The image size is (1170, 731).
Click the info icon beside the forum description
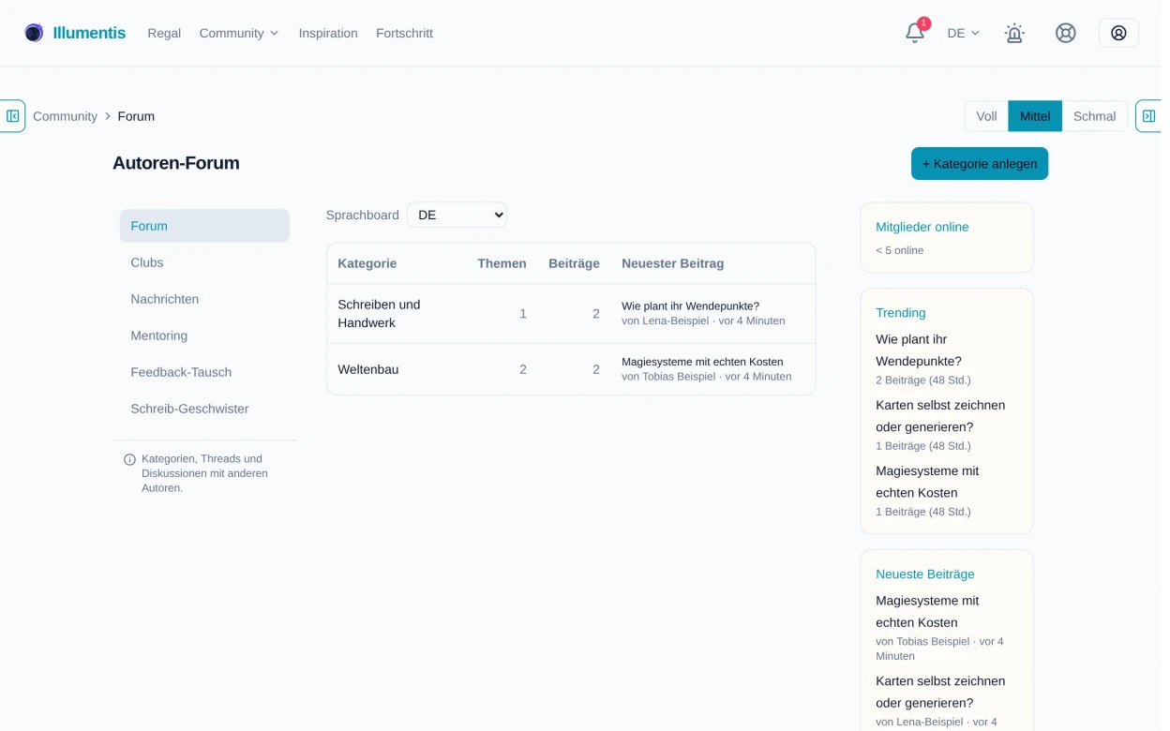pyautogui.click(x=129, y=459)
